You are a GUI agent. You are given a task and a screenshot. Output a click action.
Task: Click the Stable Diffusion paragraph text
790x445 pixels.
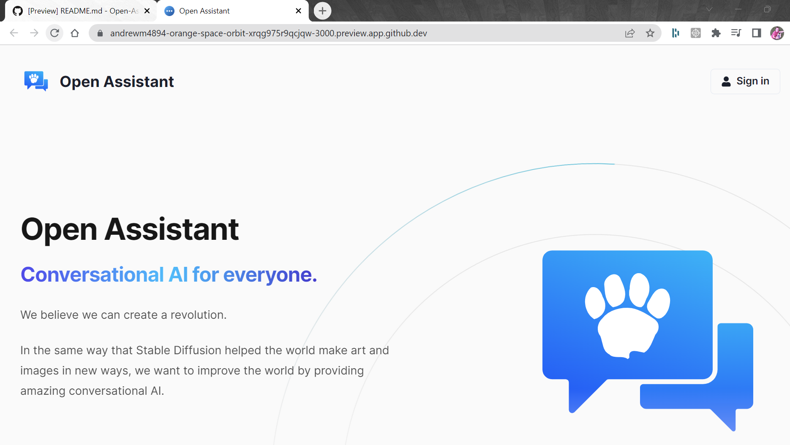click(204, 371)
